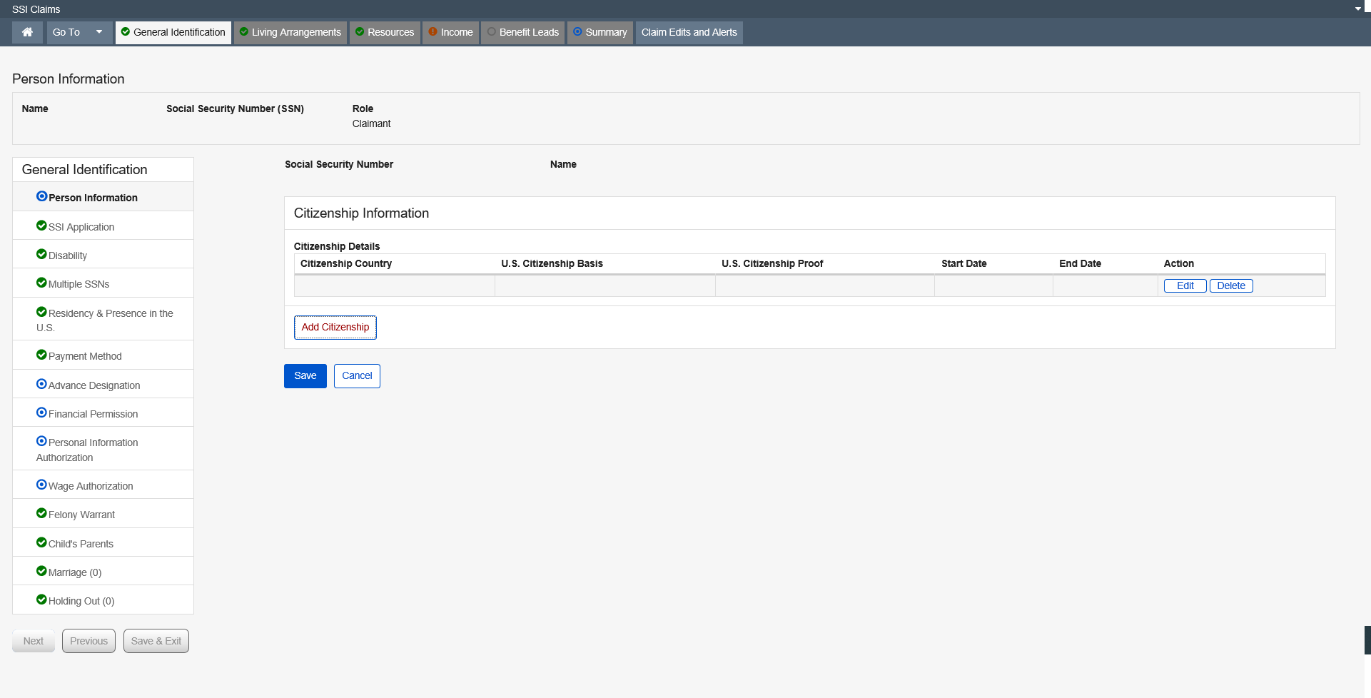Open the Go To dropdown menu

tap(79, 32)
